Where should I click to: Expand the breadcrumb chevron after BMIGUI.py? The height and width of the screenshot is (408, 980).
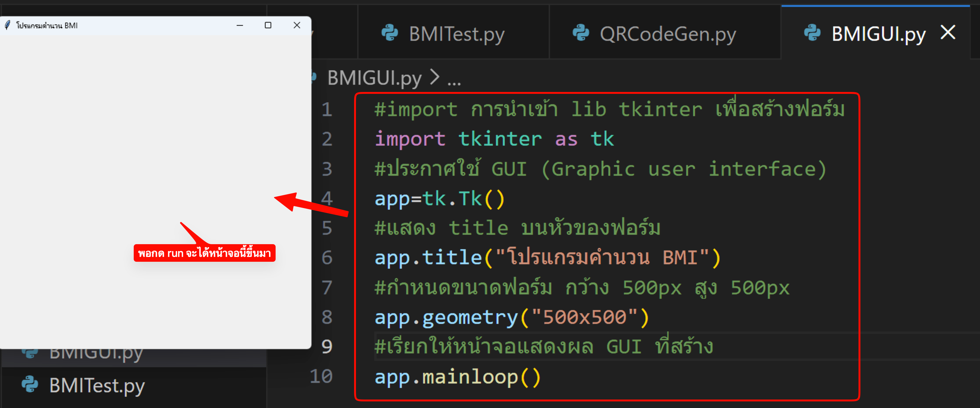coord(434,77)
